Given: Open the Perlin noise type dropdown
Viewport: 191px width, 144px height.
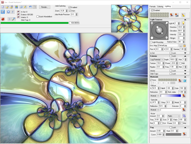Looking at the screenshot, I should pos(174,116).
